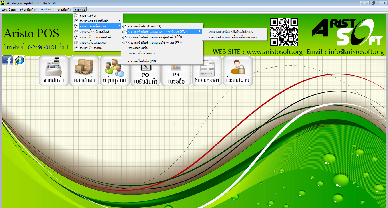Select the รายงานใบวางบิล menu entry
The width and height of the screenshot is (388, 208).
(x=98, y=48)
